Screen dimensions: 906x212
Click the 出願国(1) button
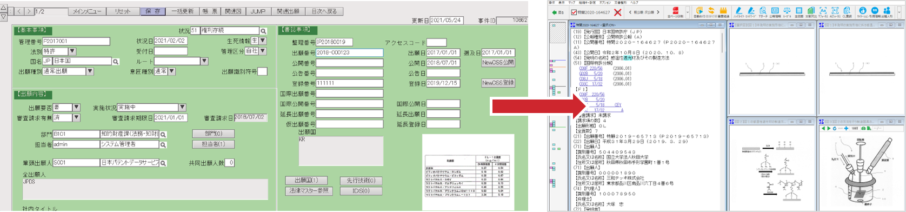coord(307,181)
